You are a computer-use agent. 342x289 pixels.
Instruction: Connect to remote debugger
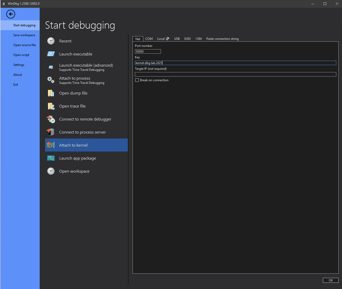click(85, 119)
